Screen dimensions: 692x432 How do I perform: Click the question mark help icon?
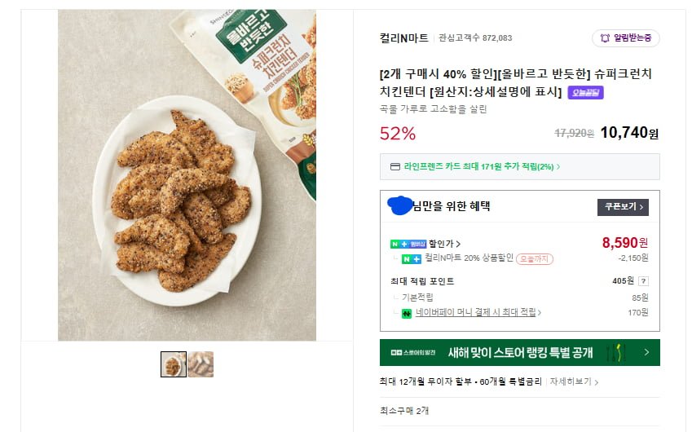click(642, 281)
